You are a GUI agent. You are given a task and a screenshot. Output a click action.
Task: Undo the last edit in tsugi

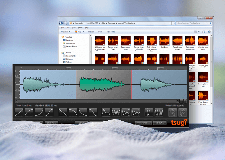point(173,113)
